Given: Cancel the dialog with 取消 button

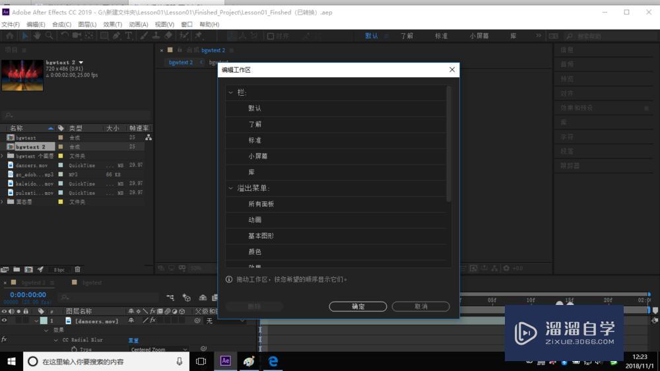Looking at the screenshot, I should click(420, 306).
